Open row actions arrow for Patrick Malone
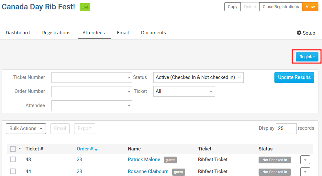The height and width of the screenshot is (176, 322). coord(305,160)
